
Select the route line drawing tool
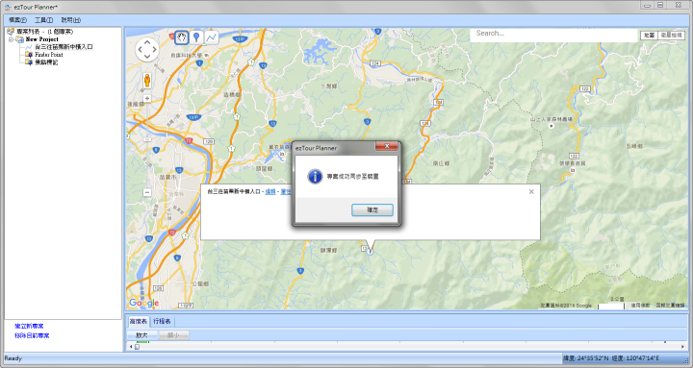(212, 37)
